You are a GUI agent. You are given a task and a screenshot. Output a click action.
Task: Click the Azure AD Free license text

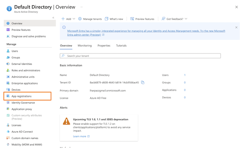click(98, 98)
